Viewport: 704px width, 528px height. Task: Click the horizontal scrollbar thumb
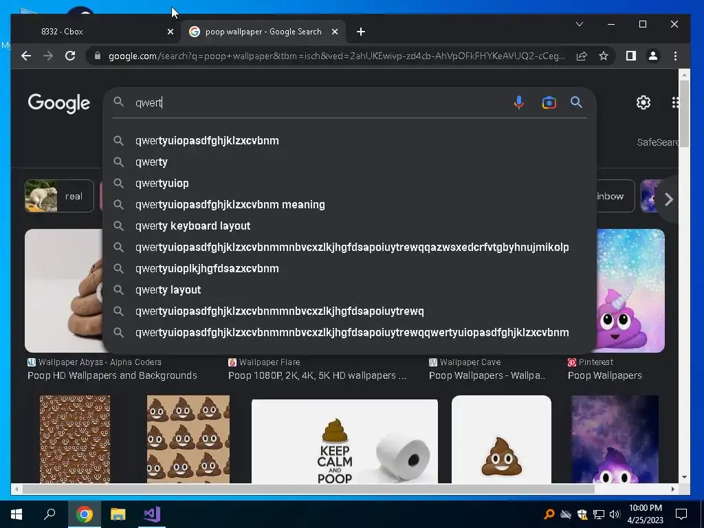[308, 489]
